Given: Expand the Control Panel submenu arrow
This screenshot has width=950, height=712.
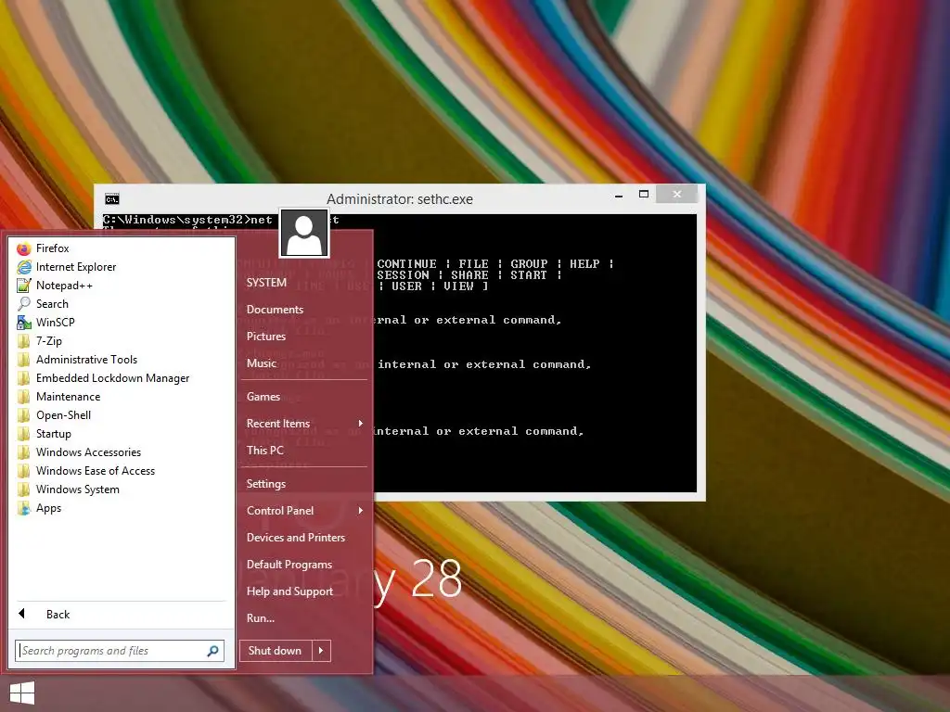Looking at the screenshot, I should [361, 511].
